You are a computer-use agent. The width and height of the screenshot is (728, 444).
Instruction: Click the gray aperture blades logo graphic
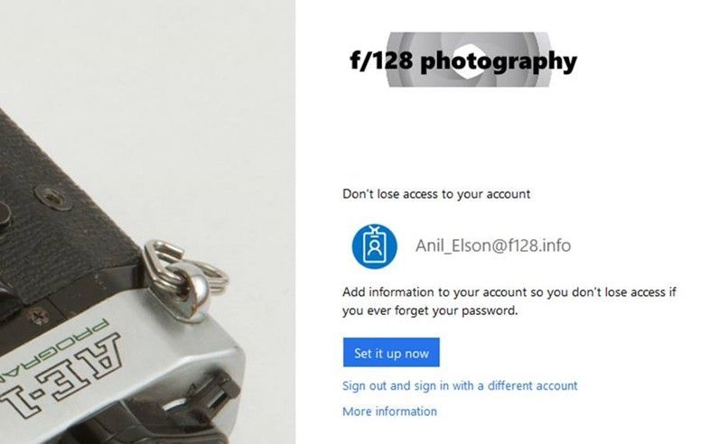(x=469, y=60)
